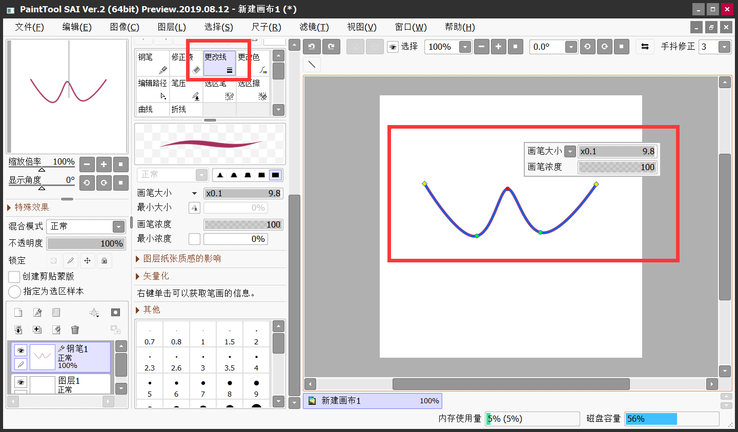Expand the 特殊效果 section

pyautogui.click(x=28, y=207)
